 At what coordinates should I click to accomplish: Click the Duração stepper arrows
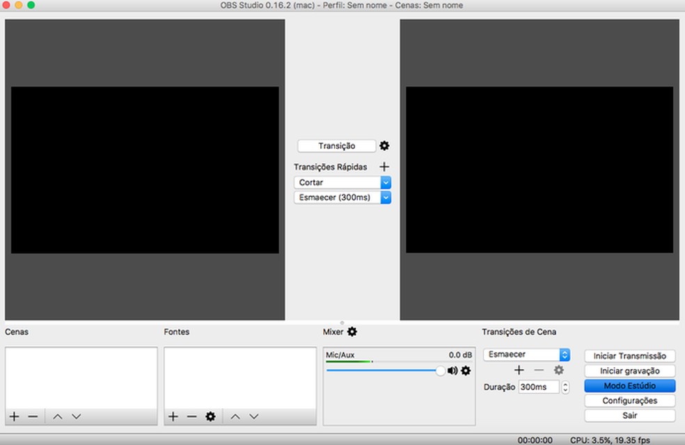tap(565, 387)
